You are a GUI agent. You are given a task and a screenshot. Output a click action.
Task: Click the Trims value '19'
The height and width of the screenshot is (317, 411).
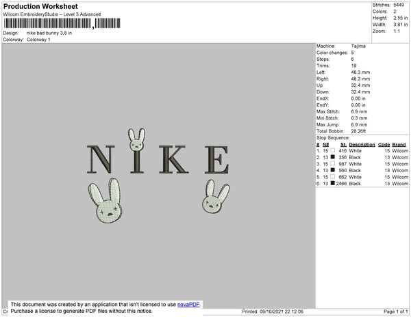[x=354, y=66]
